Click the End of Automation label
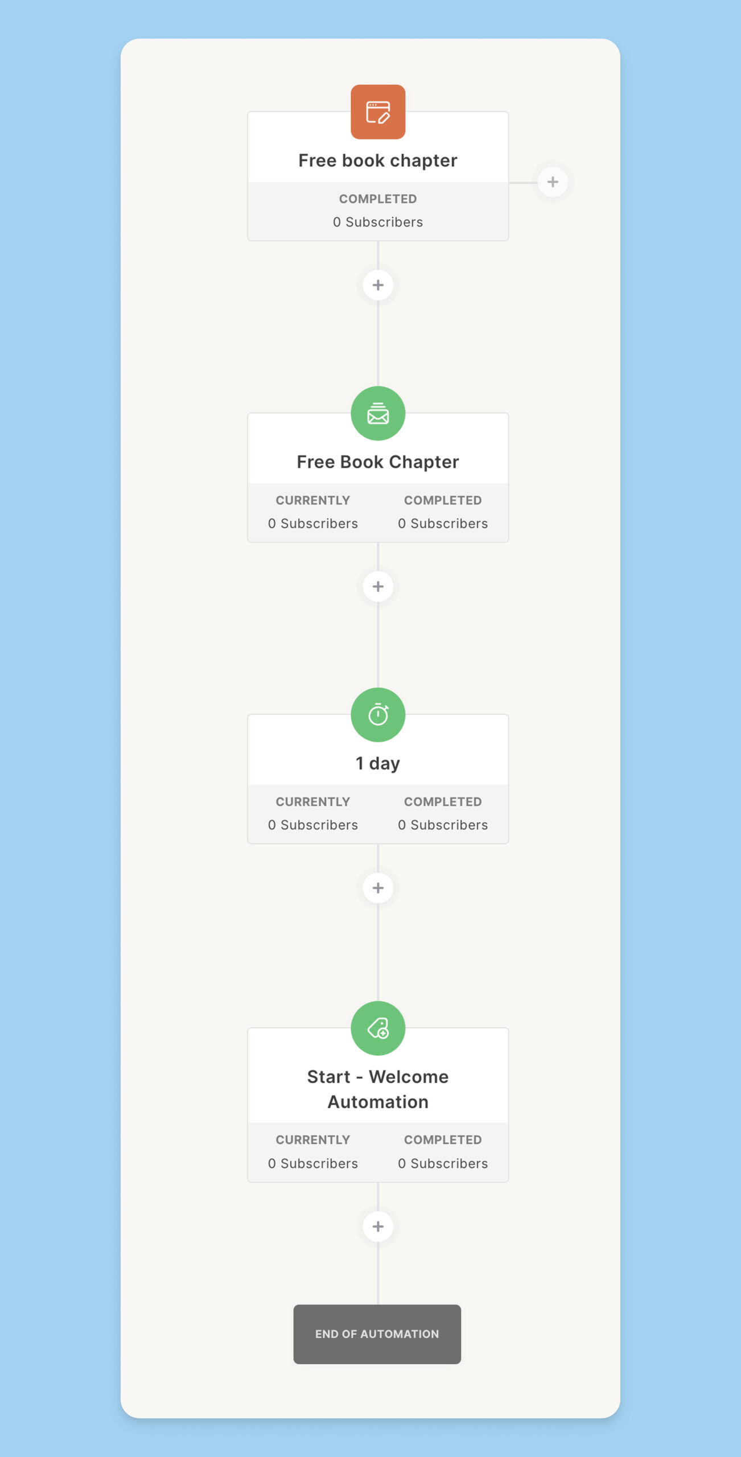741x1457 pixels. pos(377,1335)
